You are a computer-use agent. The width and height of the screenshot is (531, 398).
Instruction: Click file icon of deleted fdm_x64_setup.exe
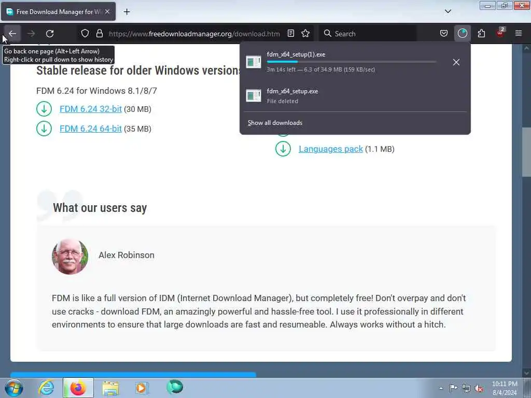[253, 96]
